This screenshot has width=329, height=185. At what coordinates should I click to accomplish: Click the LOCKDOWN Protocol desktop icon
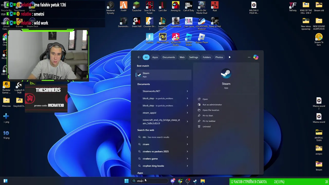pyautogui.click(x=202, y=24)
